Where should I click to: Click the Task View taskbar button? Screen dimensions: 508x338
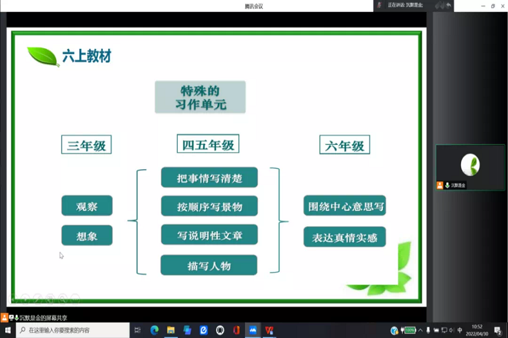coord(138,330)
